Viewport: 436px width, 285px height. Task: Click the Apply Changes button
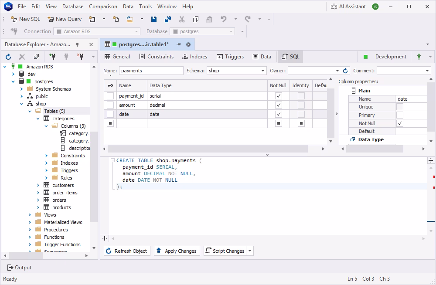pyautogui.click(x=177, y=251)
